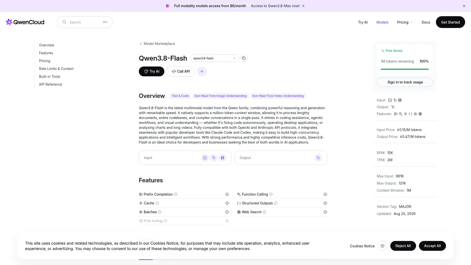Click the image icon in the Input box
This screenshot has height=265, width=471.
click(205, 158)
